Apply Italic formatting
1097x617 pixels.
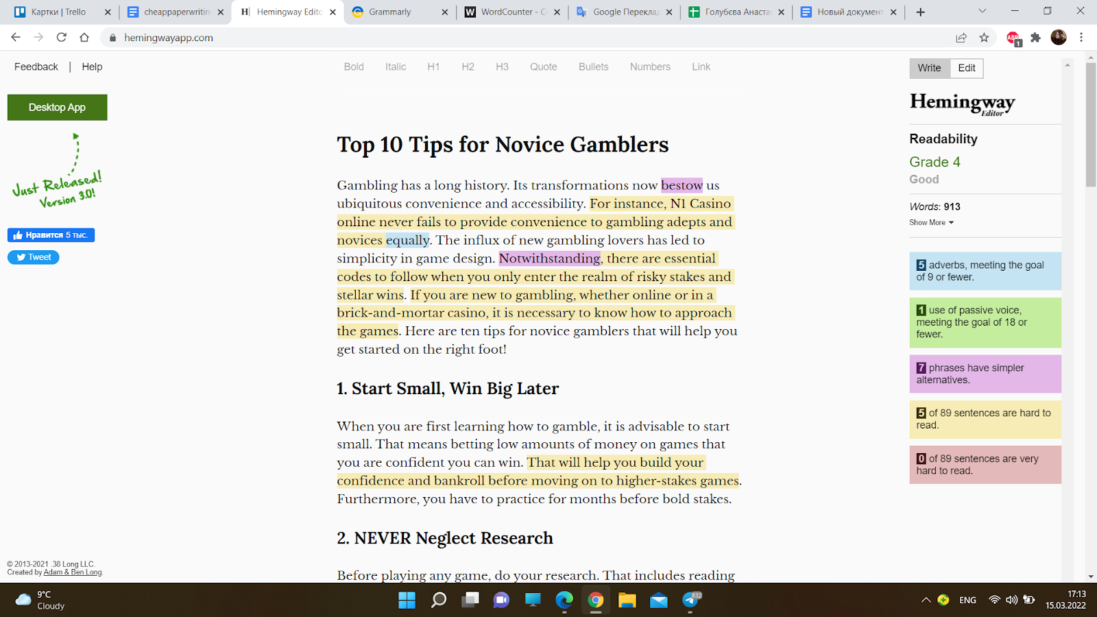(x=396, y=66)
